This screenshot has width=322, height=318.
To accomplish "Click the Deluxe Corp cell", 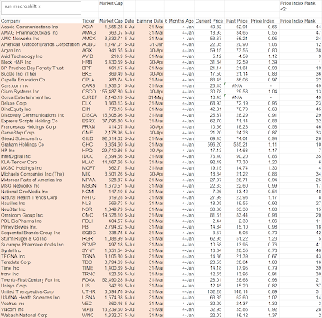I will [x=41, y=103].
